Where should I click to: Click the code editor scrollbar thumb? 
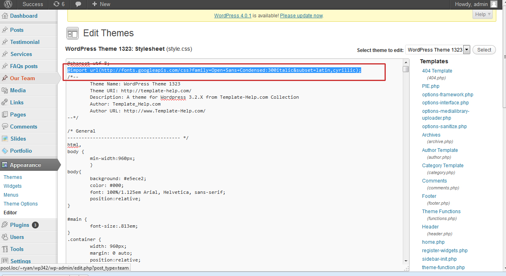[x=406, y=69]
